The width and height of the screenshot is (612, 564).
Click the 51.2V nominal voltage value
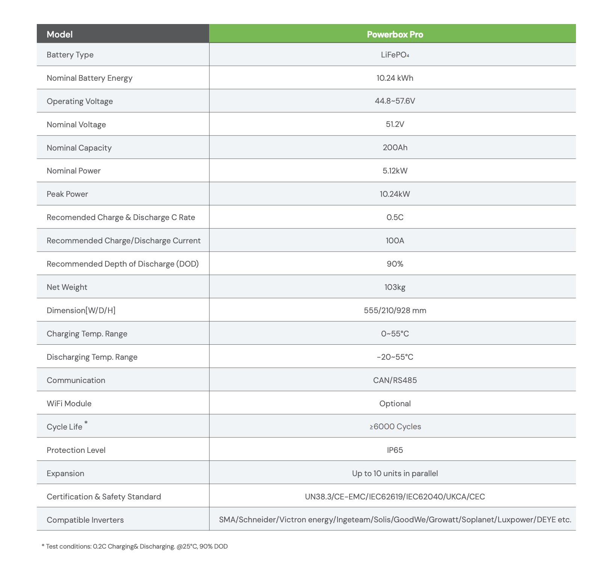[x=395, y=124]
